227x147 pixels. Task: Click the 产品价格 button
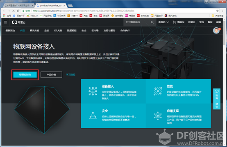(x=51, y=75)
